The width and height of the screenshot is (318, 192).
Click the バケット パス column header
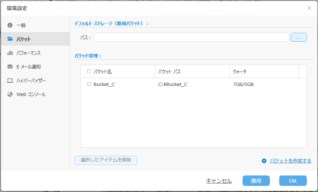(192, 72)
